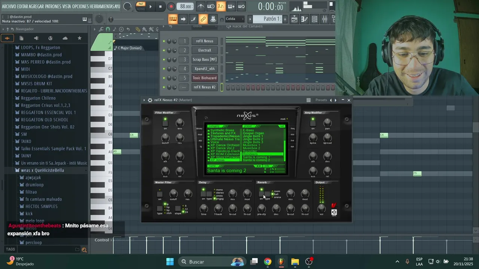
Task: Open the Nexus window arrow menu
Action: [x=144, y=100]
